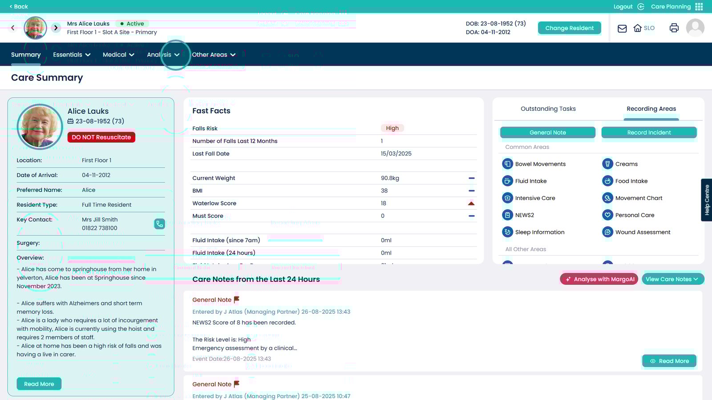Click the General Note button
The image size is (712, 400).
547,132
